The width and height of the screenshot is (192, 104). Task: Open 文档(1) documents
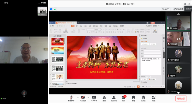(143, 99)
